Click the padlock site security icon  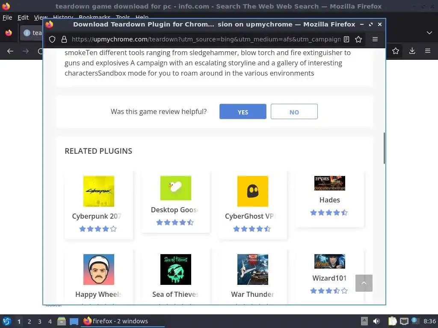click(x=64, y=39)
